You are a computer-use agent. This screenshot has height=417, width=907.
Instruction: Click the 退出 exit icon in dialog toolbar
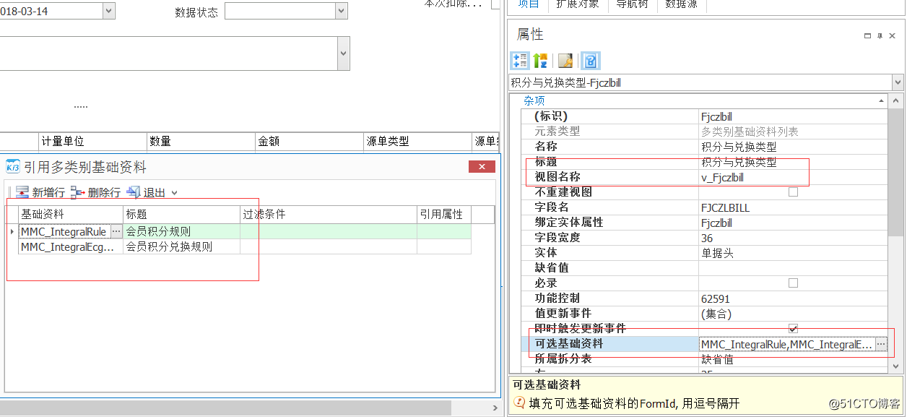tap(134, 192)
